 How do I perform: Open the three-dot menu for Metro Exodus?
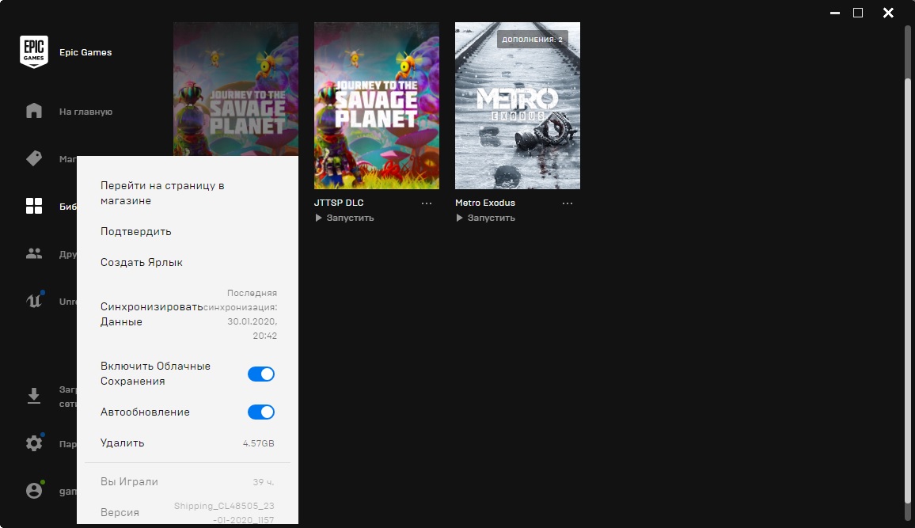tap(568, 203)
